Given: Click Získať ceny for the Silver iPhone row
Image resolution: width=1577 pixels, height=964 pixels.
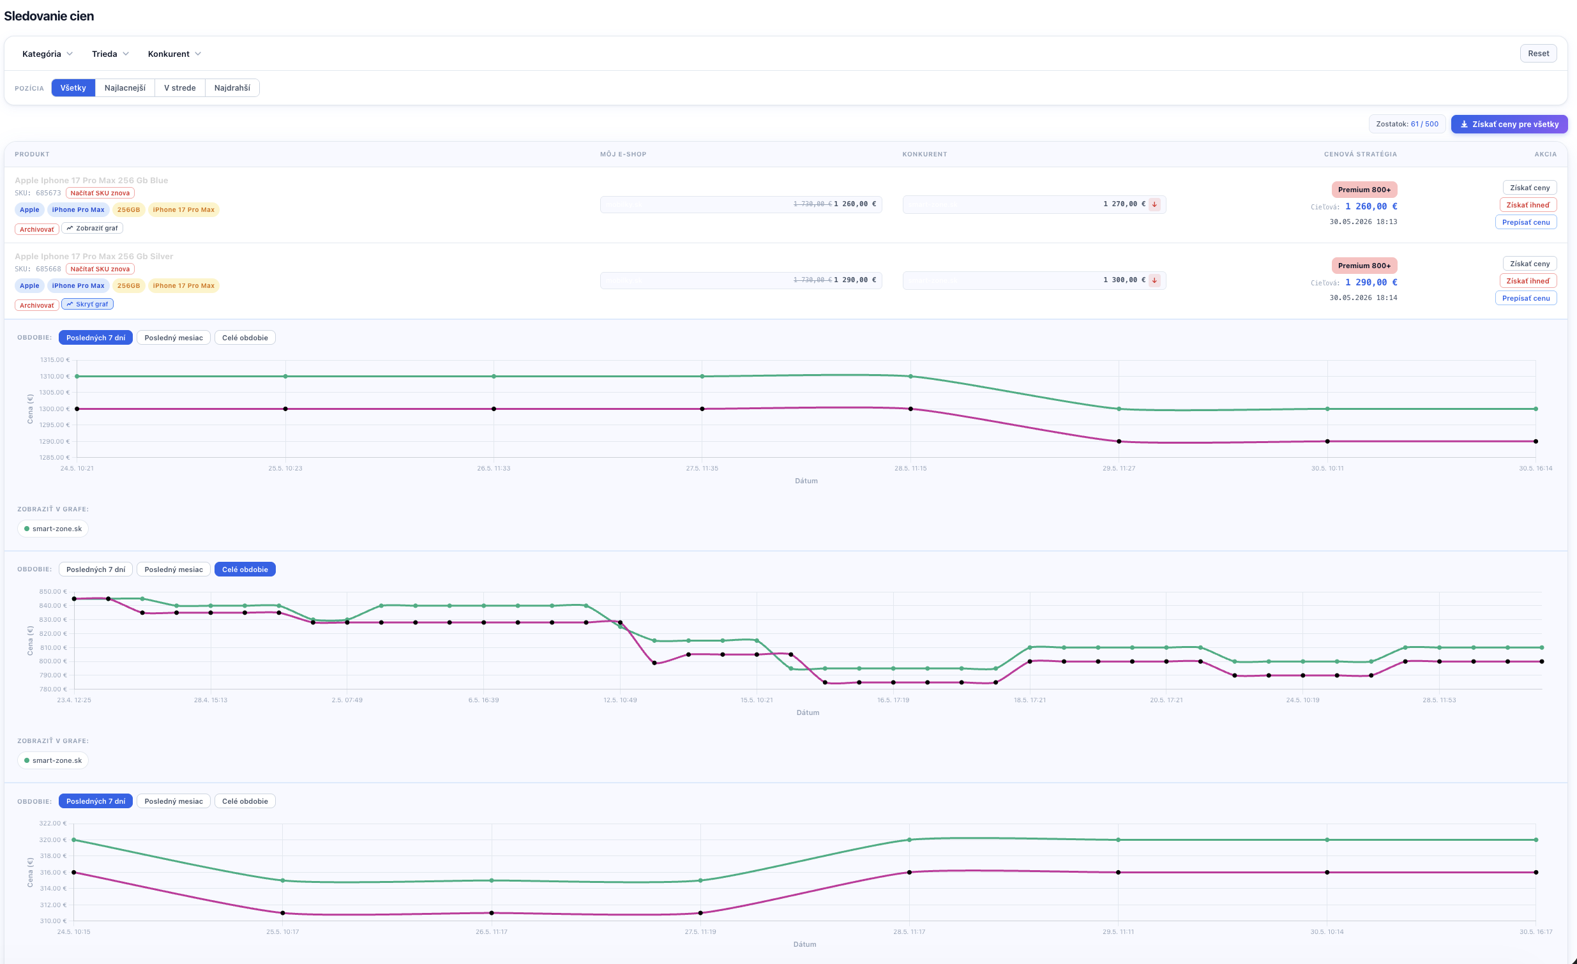Looking at the screenshot, I should tap(1530, 264).
